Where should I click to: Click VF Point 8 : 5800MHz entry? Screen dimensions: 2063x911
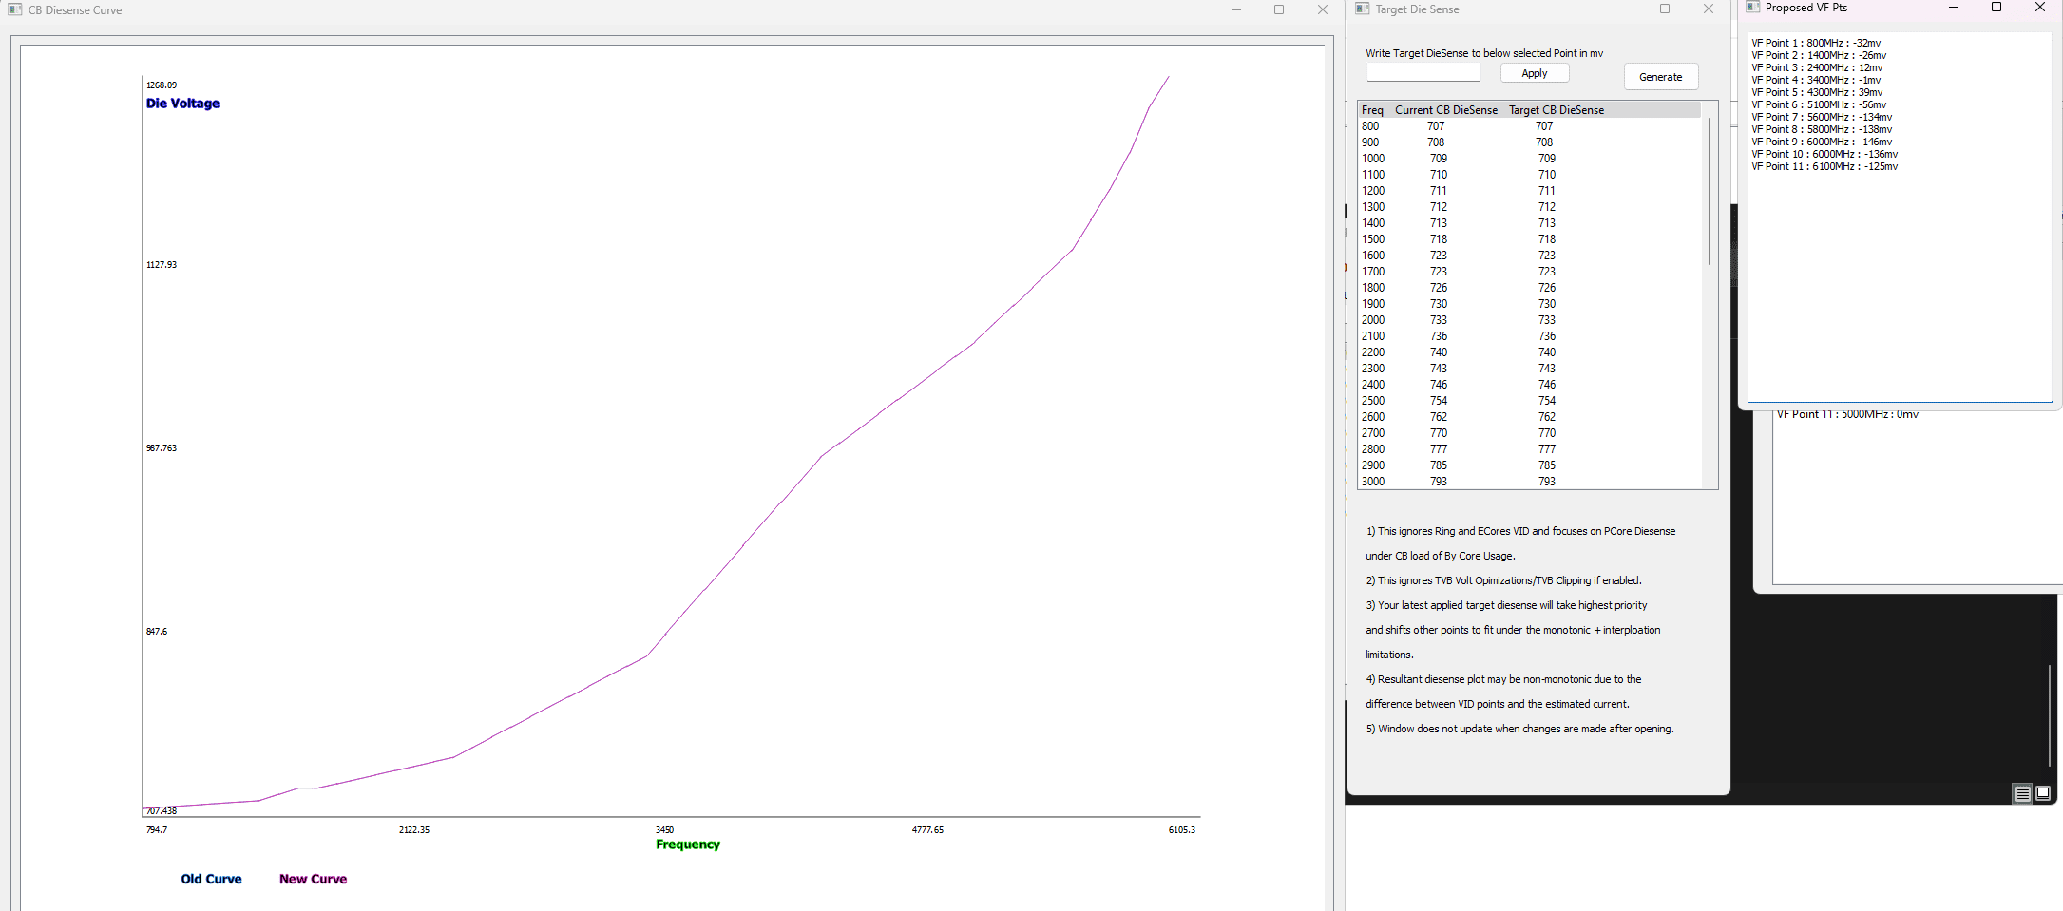pyautogui.click(x=1822, y=129)
